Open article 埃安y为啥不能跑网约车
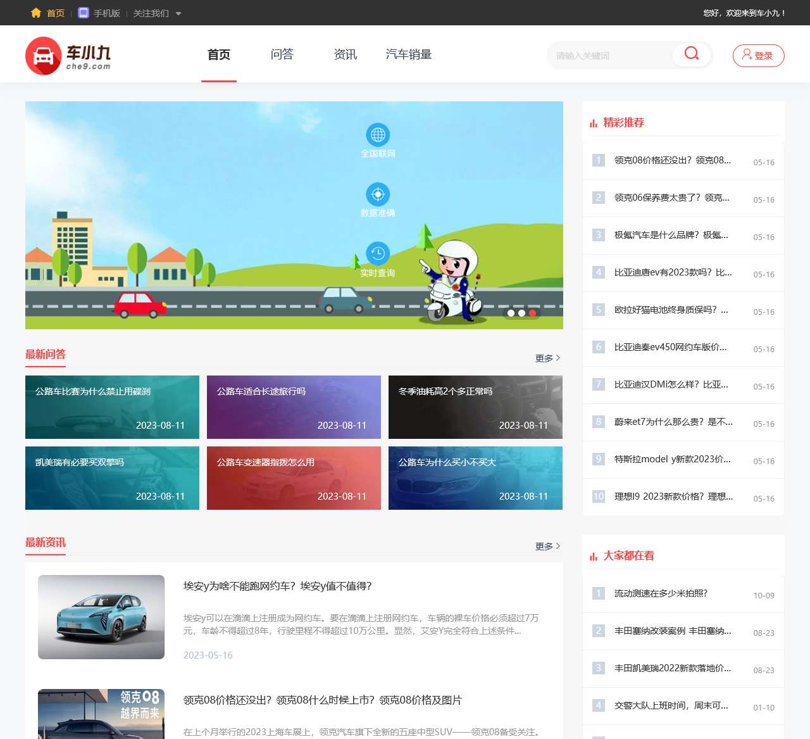 [277, 586]
